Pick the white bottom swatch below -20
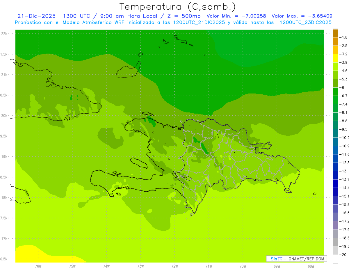 335,259
